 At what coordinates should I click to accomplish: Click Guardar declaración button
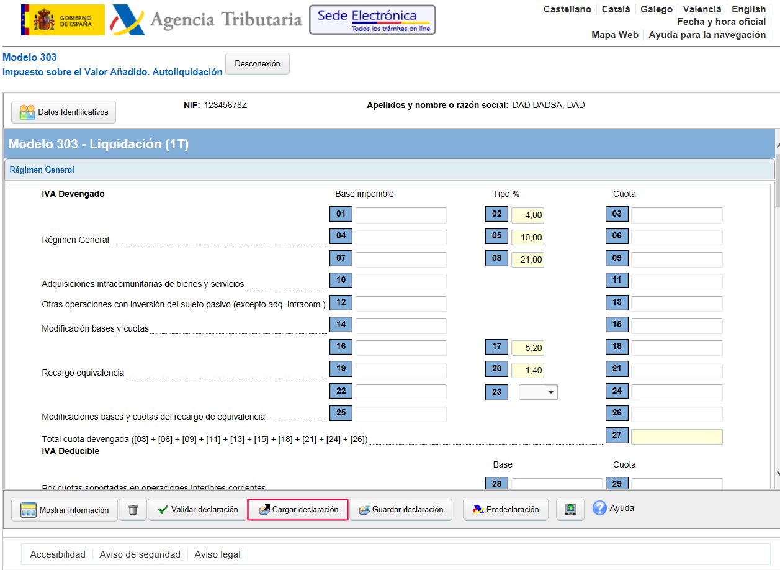pyautogui.click(x=401, y=510)
